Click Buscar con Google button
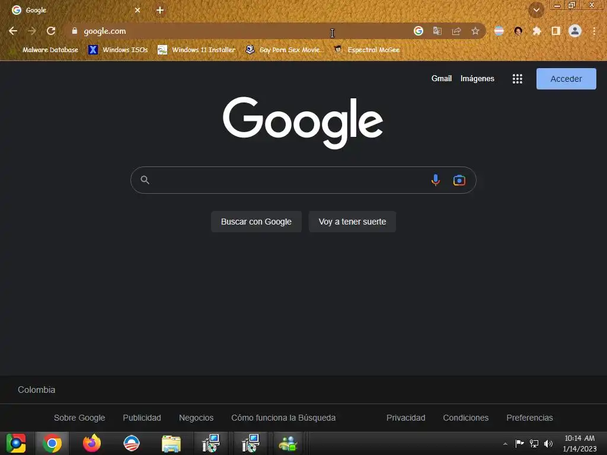Viewport: 607px width, 455px height. pyautogui.click(x=256, y=222)
